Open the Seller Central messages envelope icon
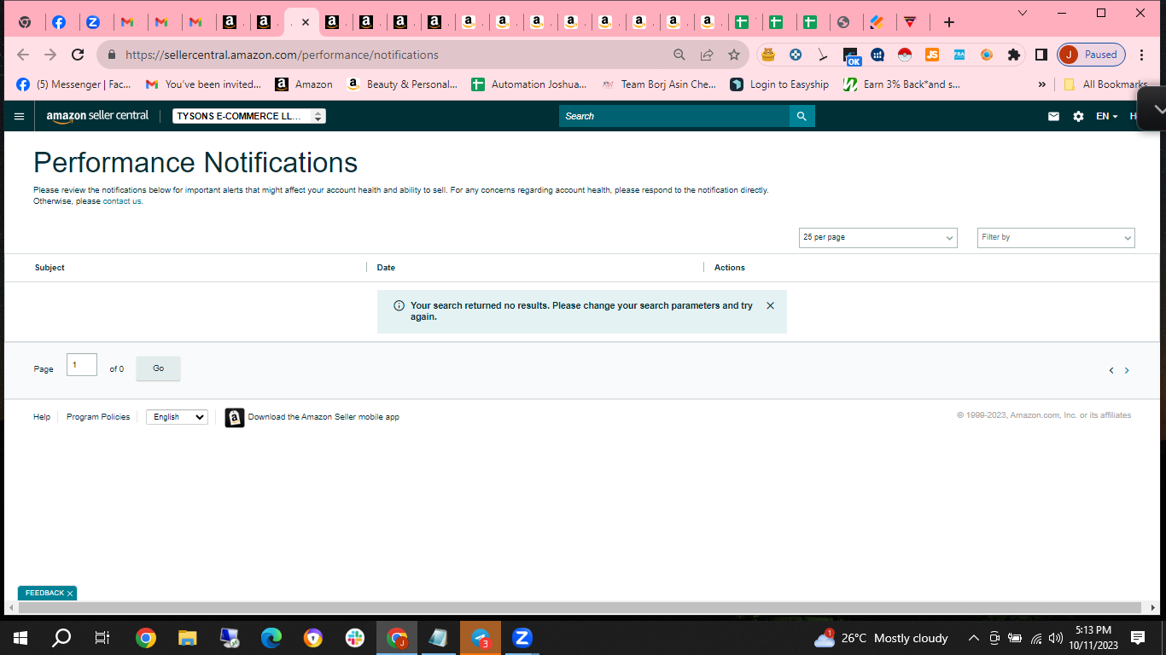The image size is (1166, 655). (1053, 116)
